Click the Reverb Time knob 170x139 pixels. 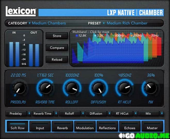(46, 88)
